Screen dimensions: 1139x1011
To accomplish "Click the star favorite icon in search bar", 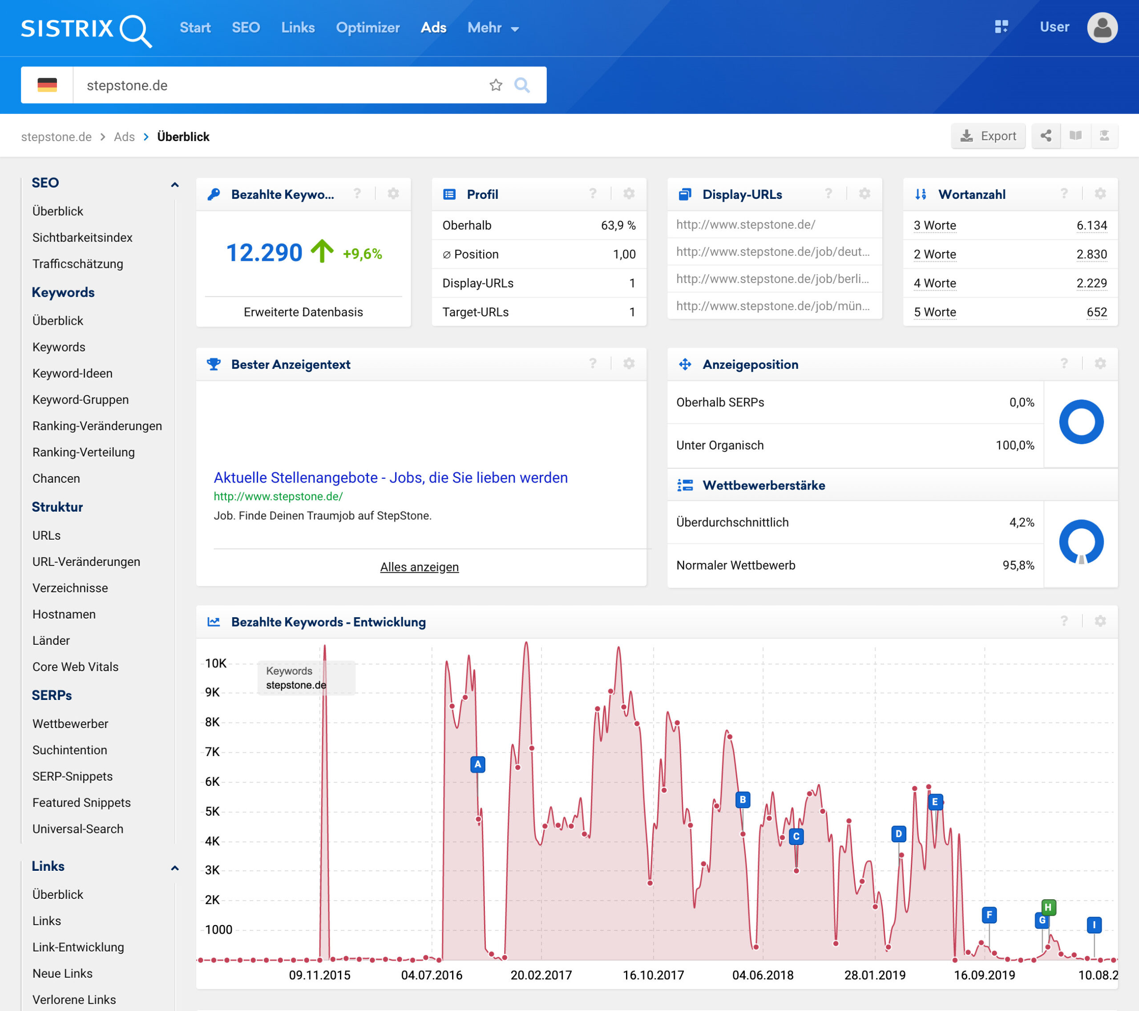I will click(x=495, y=85).
